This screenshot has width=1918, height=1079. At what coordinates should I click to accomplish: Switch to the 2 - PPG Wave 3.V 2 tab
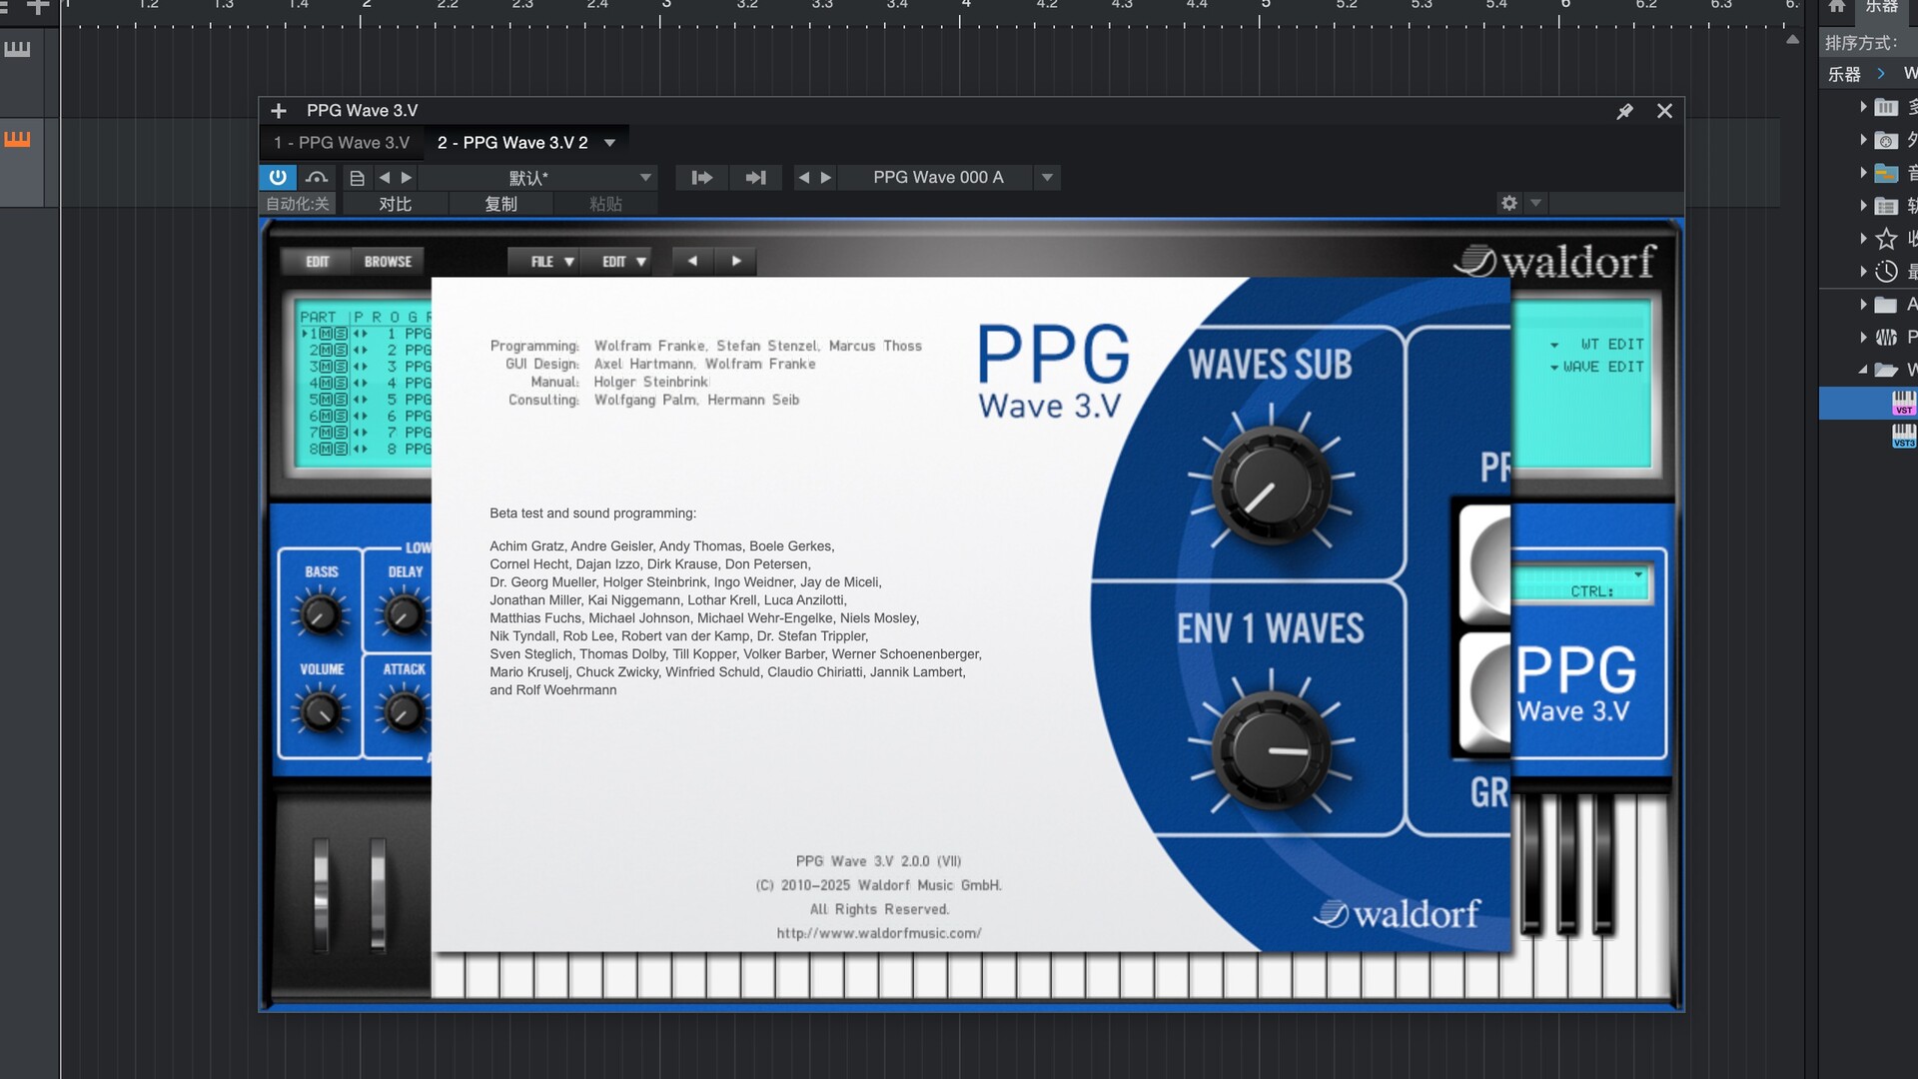[512, 143]
